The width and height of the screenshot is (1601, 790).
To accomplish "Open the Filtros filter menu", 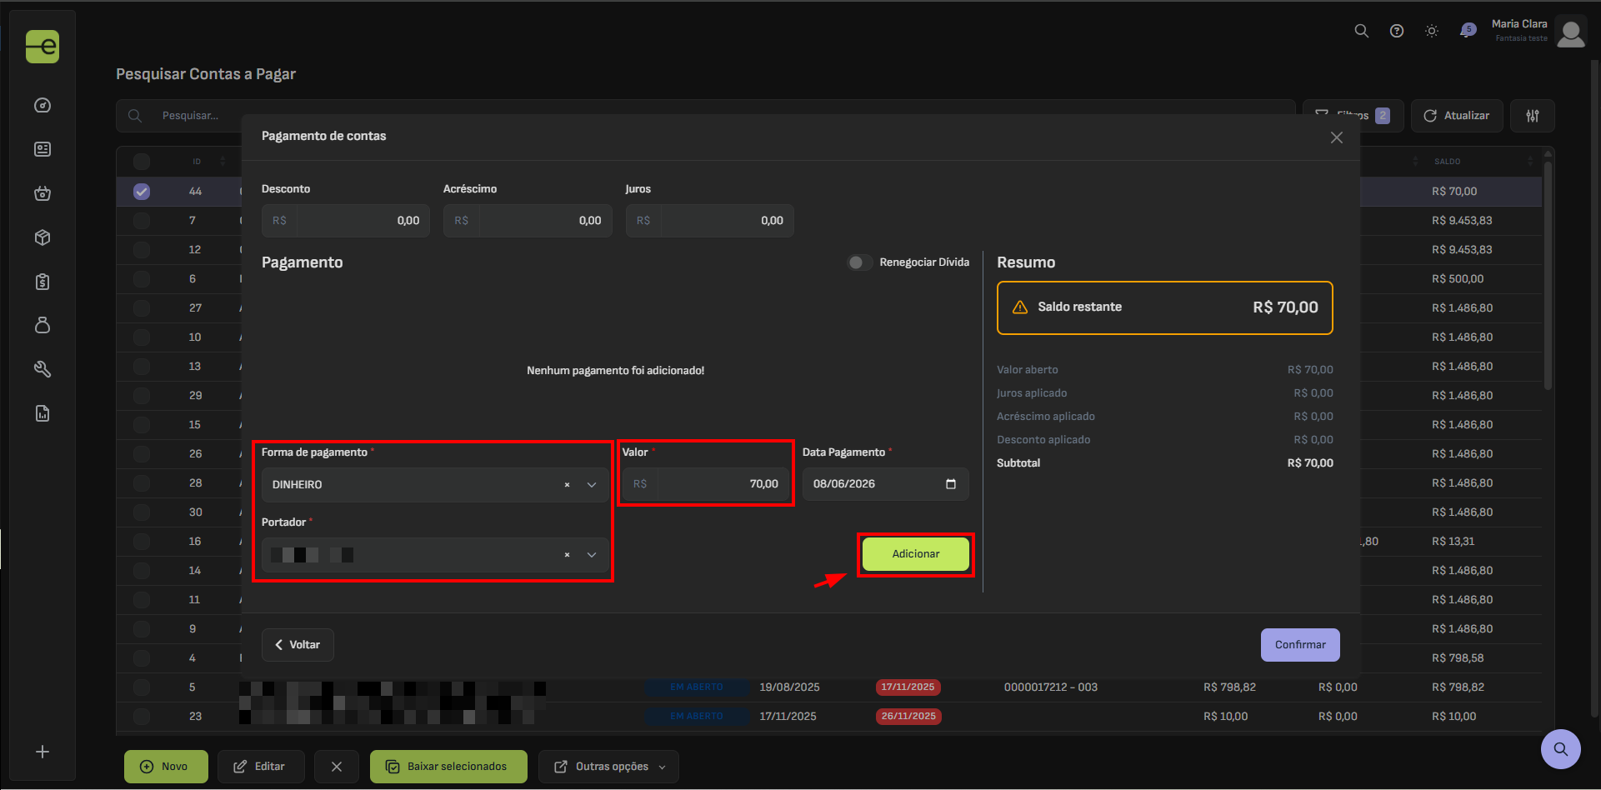I will [1353, 116].
